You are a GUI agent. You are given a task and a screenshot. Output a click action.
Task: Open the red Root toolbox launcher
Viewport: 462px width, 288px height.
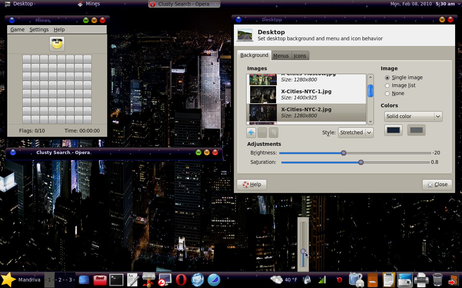[100, 280]
